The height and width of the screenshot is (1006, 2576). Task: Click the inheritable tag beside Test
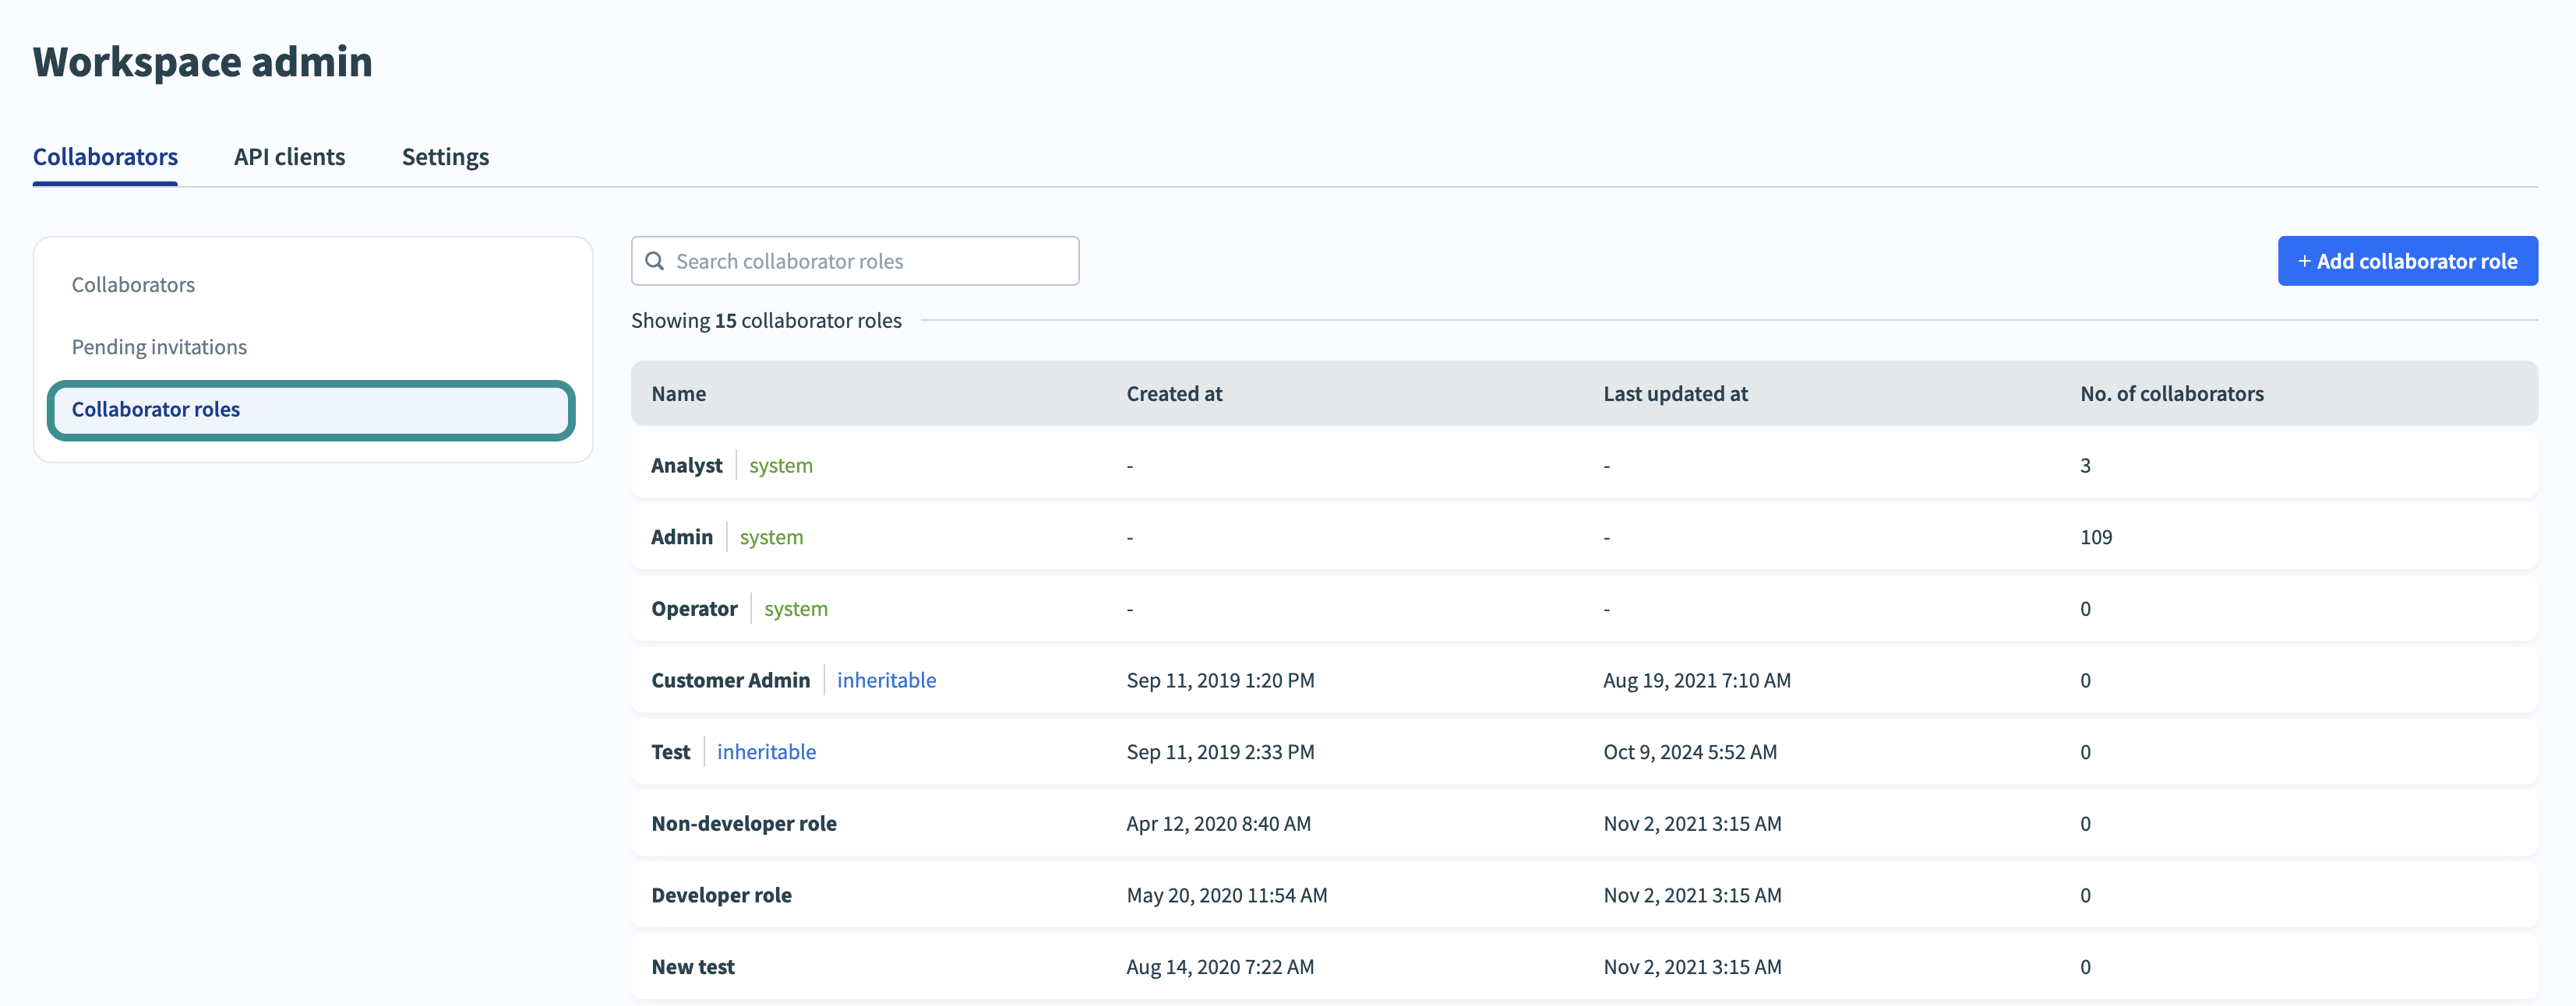click(766, 752)
